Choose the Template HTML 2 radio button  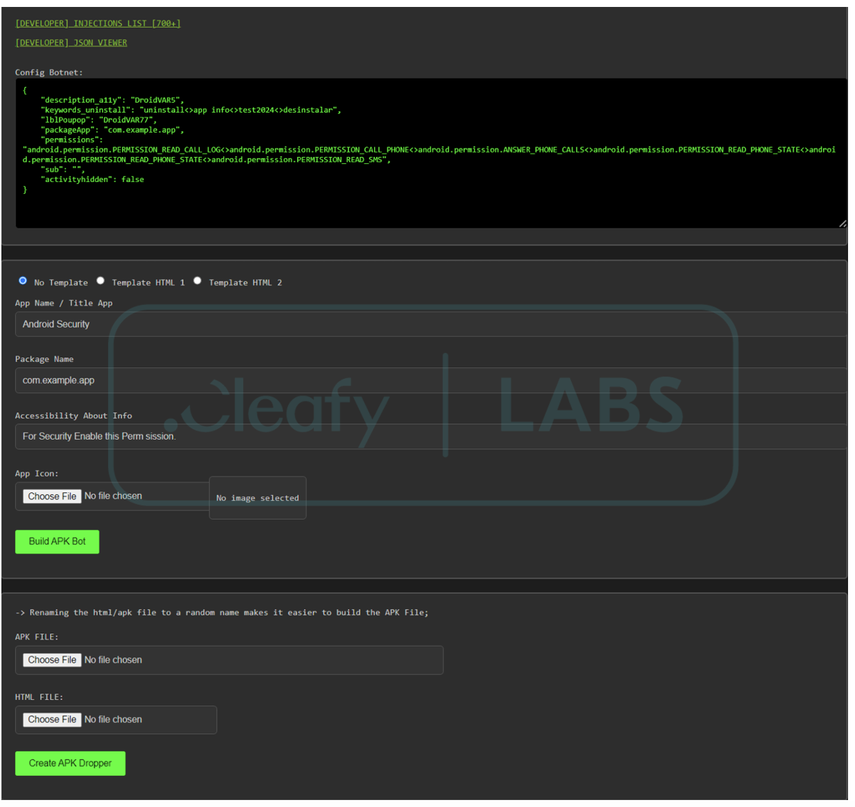click(x=198, y=281)
